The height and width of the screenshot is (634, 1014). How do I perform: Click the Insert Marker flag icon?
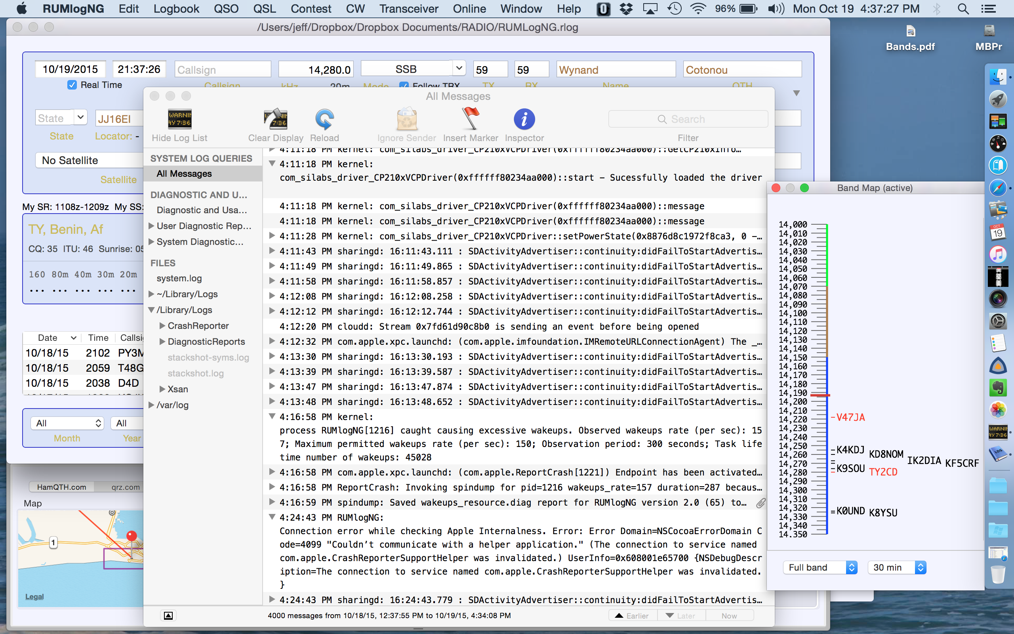click(470, 118)
